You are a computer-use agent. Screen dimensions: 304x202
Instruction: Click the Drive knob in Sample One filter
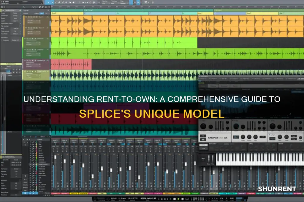(243, 137)
